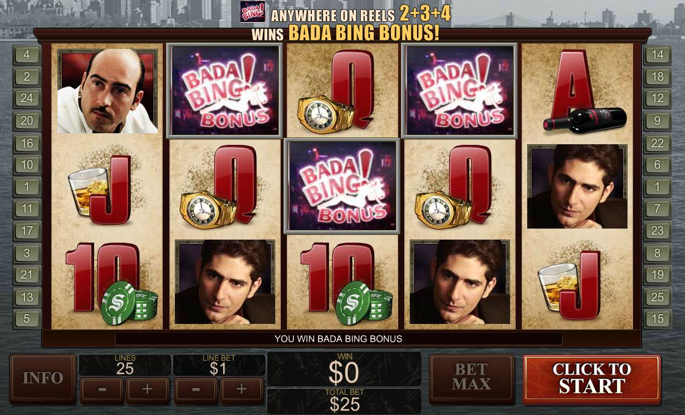Click the small Bada Bing logo in header

(x=252, y=12)
